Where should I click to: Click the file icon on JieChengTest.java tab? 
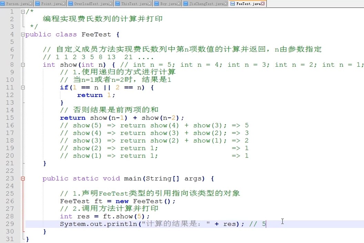[x=186, y=4]
